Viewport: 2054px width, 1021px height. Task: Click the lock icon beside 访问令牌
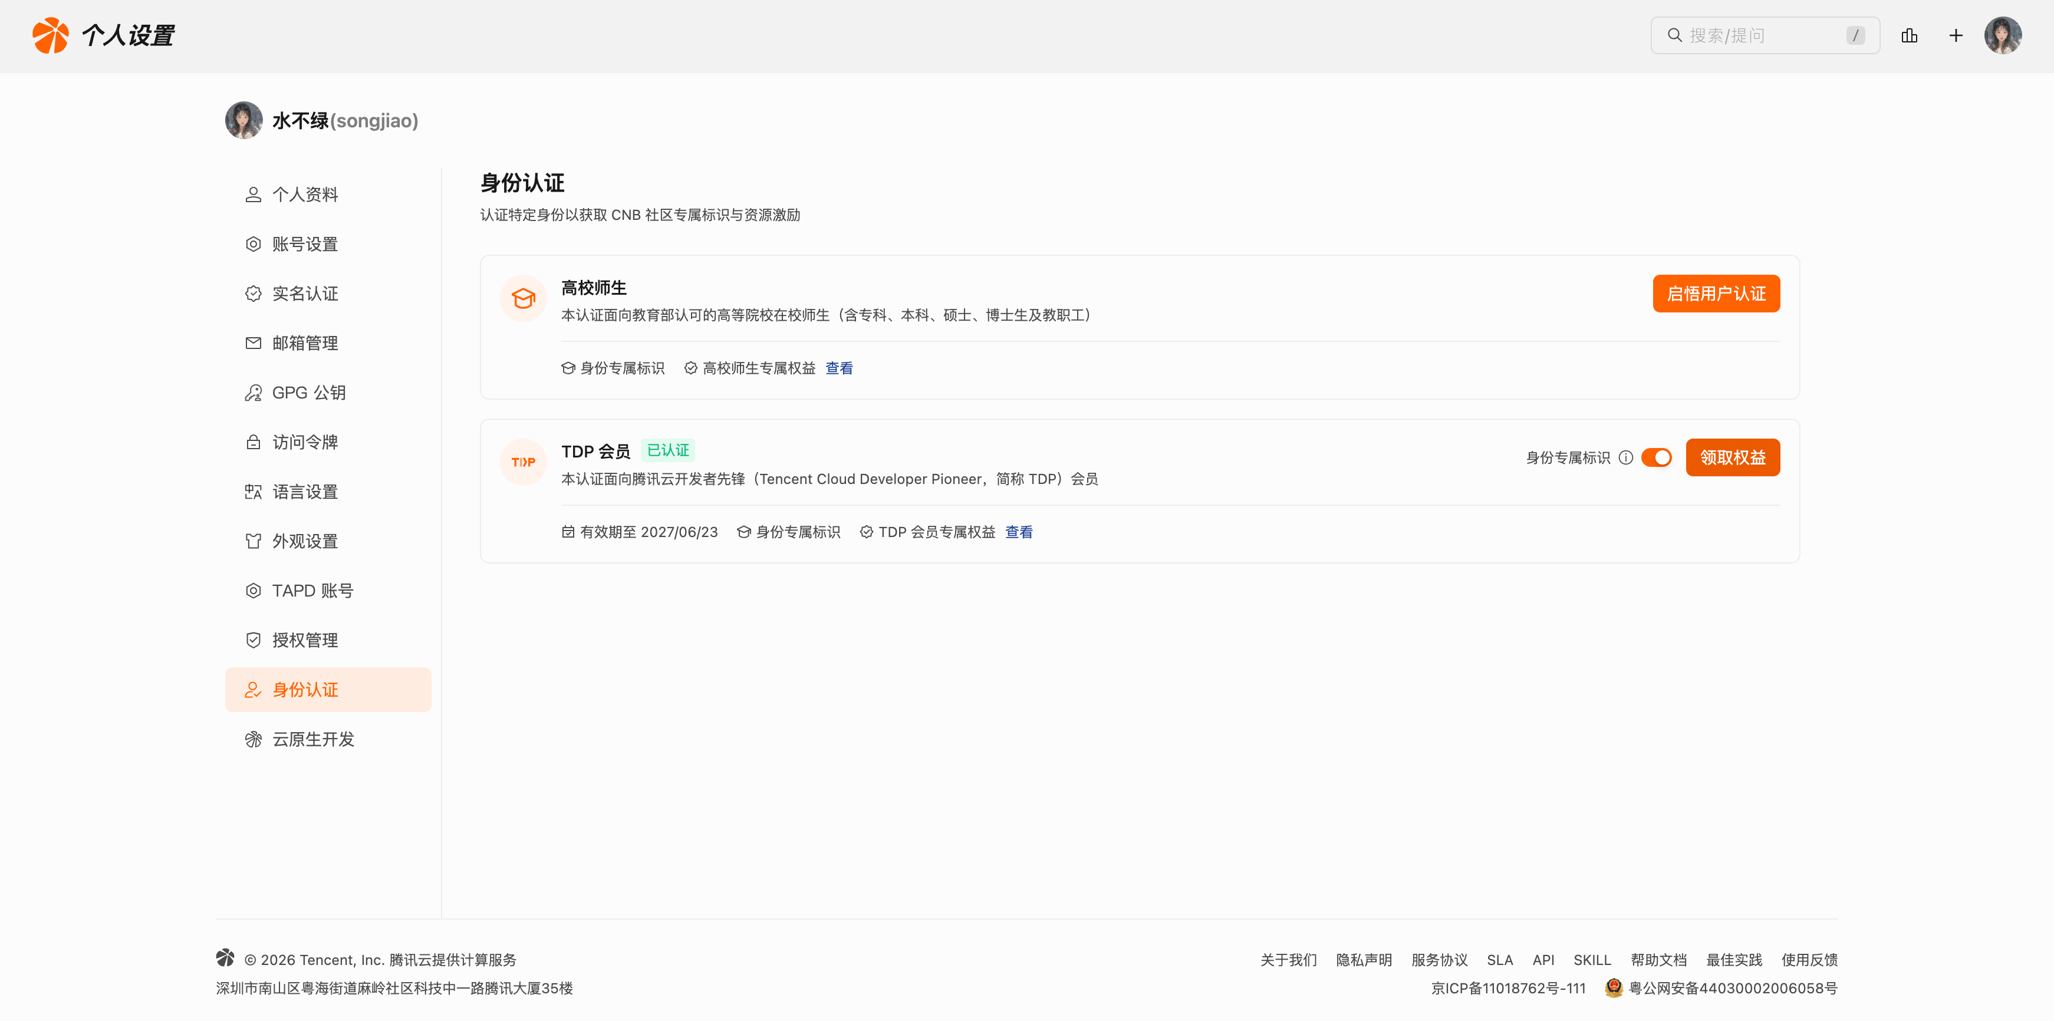tap(254, 442)
